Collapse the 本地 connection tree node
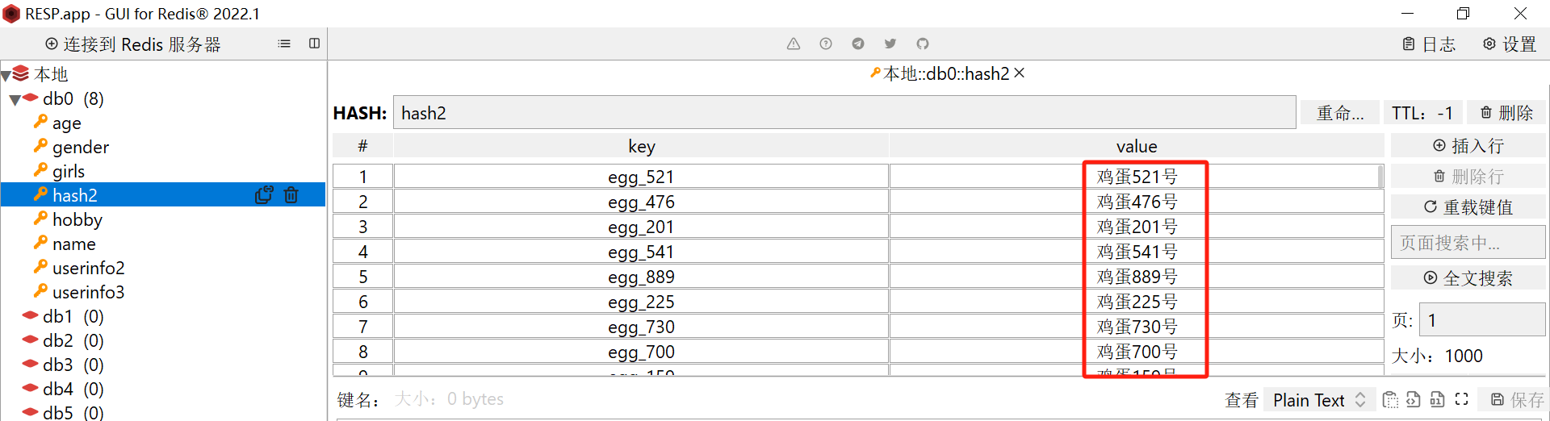This screenshot has height=421, width=1550. click(6, 76)
